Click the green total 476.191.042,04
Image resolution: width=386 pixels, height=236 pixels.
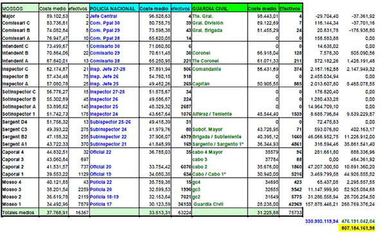358,221
